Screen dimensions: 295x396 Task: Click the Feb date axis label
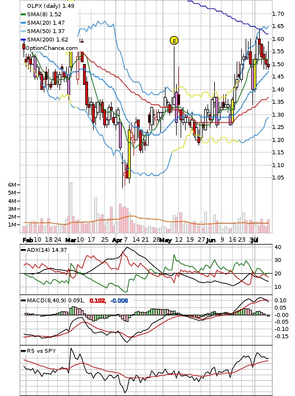pyautogui.click(x=28, y=240)
